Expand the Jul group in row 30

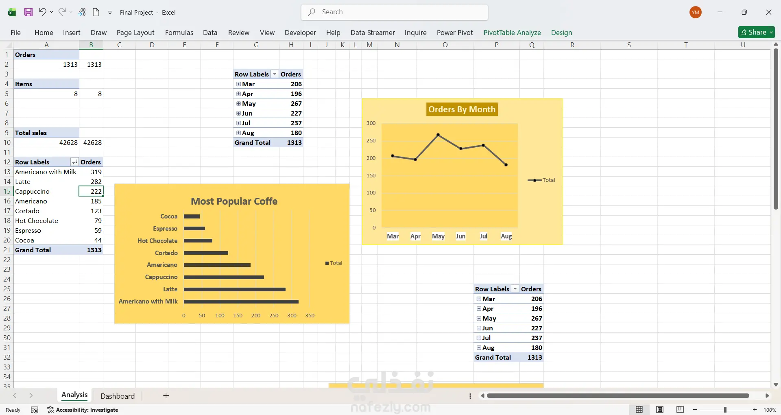(x=479, y=338)
